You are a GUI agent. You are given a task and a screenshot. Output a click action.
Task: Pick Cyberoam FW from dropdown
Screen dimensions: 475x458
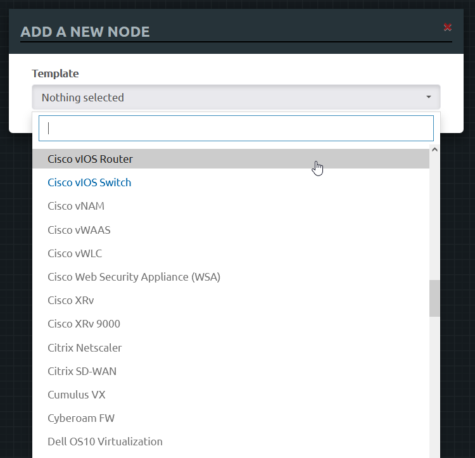click(81, 418)
